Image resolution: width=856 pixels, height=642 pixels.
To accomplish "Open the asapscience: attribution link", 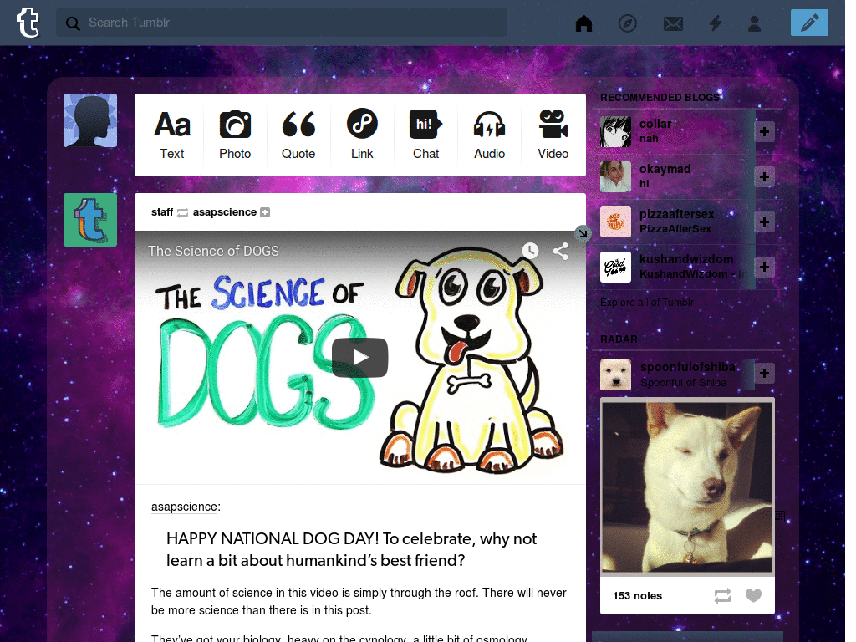I will [185, 507].
